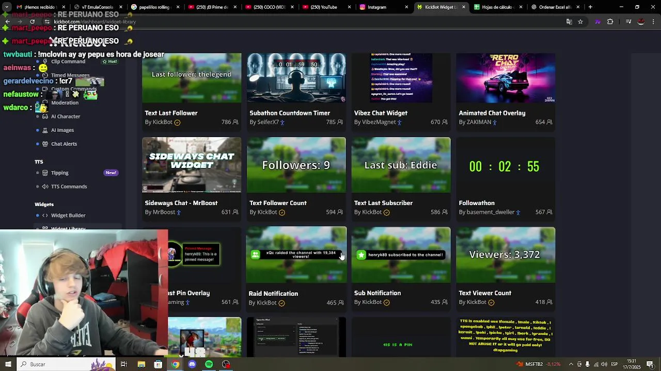Open the tab search dropdown arrow
661x371 pixels.
7,7
